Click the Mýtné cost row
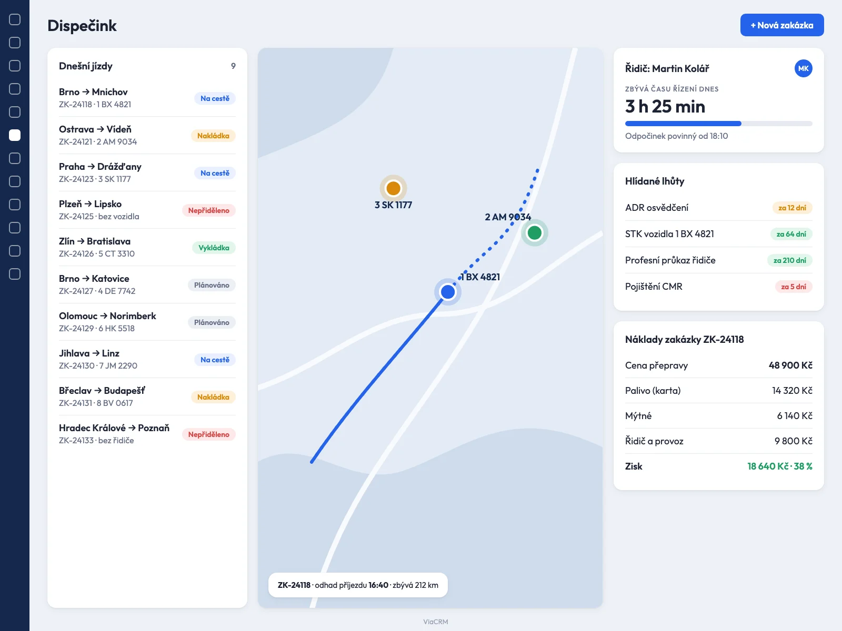This screenshot has height=631, width=842. [719, 416]
